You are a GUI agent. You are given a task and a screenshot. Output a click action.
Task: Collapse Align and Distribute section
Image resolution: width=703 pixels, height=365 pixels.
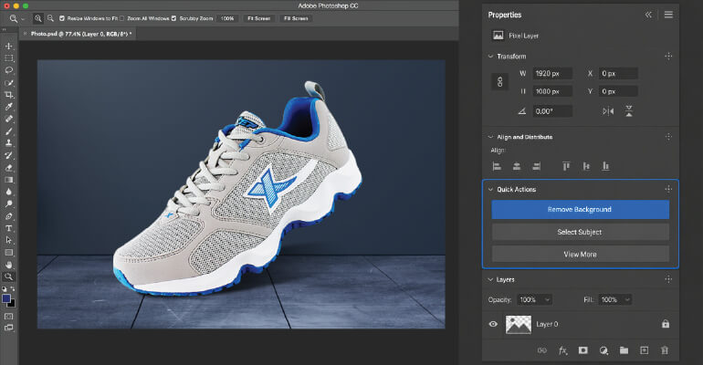pyautogui.click(x=490, y=137)
